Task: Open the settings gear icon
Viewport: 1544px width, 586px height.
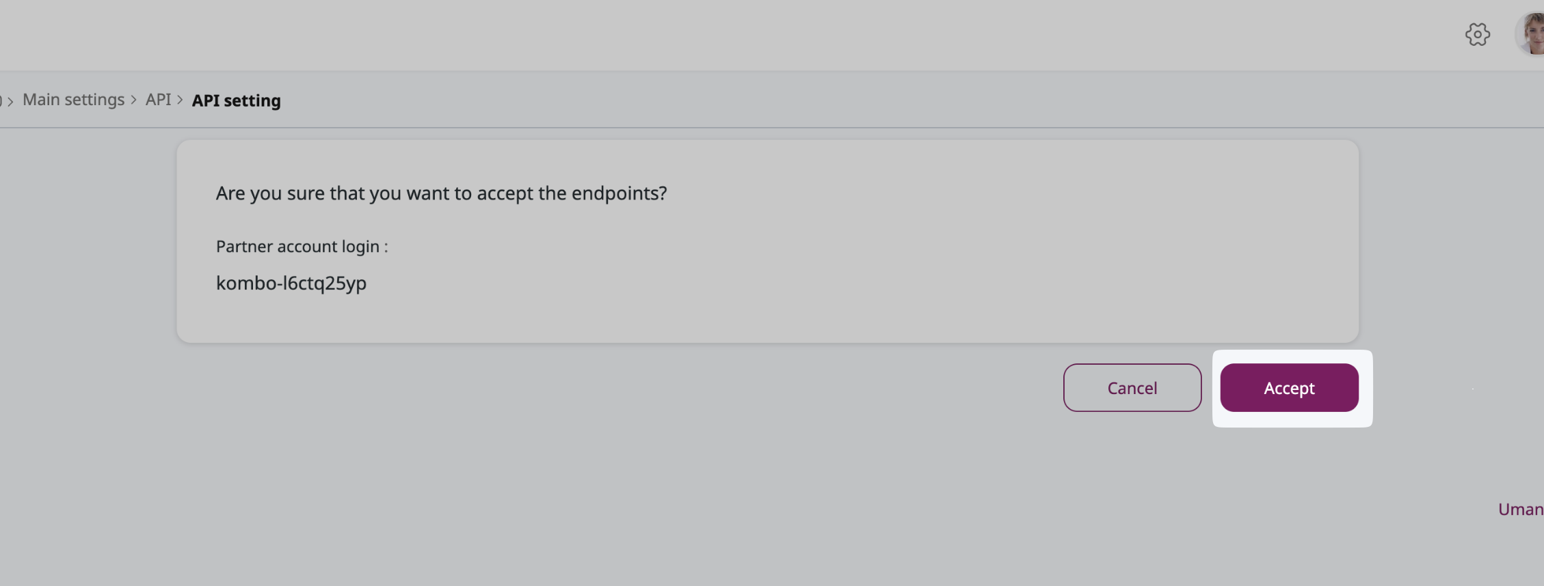Action: pos(1477,34)
